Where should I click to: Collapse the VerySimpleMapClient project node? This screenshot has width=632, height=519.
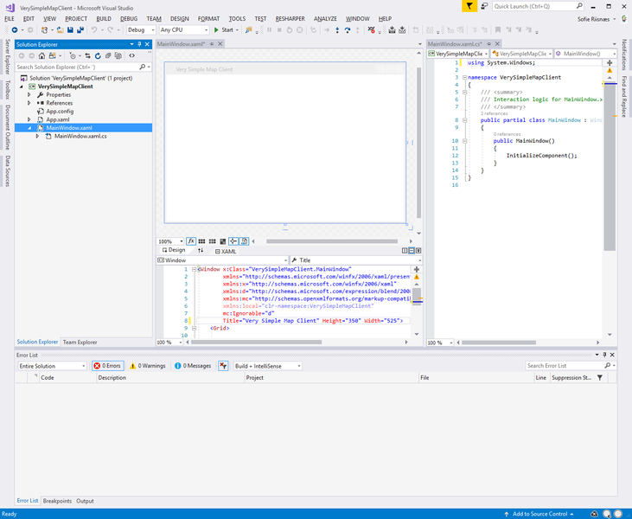click(x=22, y=86)
